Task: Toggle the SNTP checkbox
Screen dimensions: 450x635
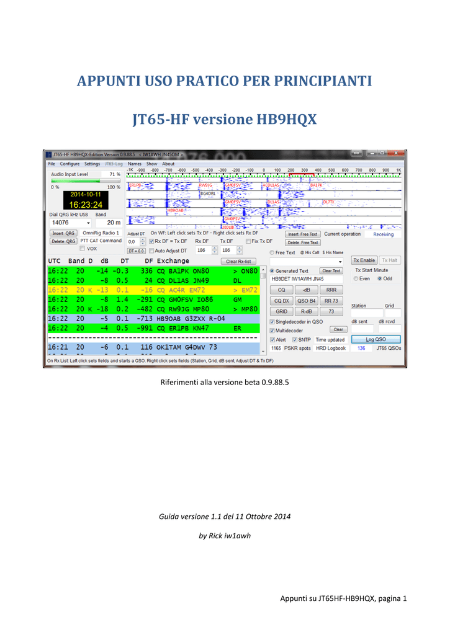Action: point(295,340)
